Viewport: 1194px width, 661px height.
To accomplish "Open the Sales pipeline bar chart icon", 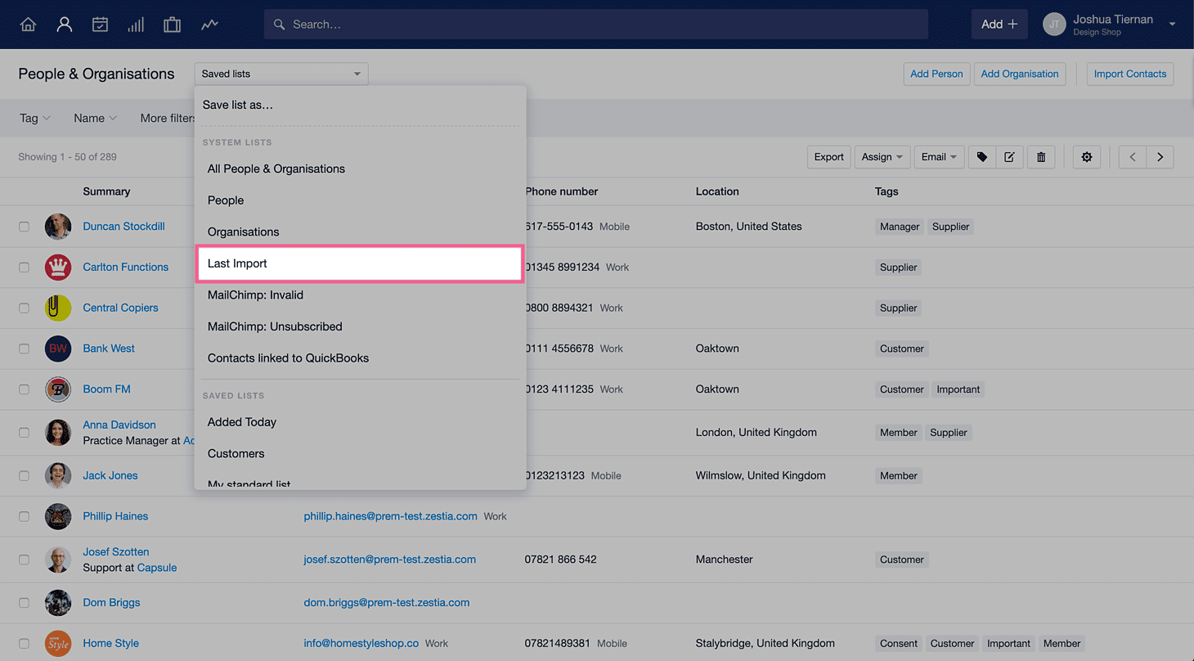I will pos(136,25).
